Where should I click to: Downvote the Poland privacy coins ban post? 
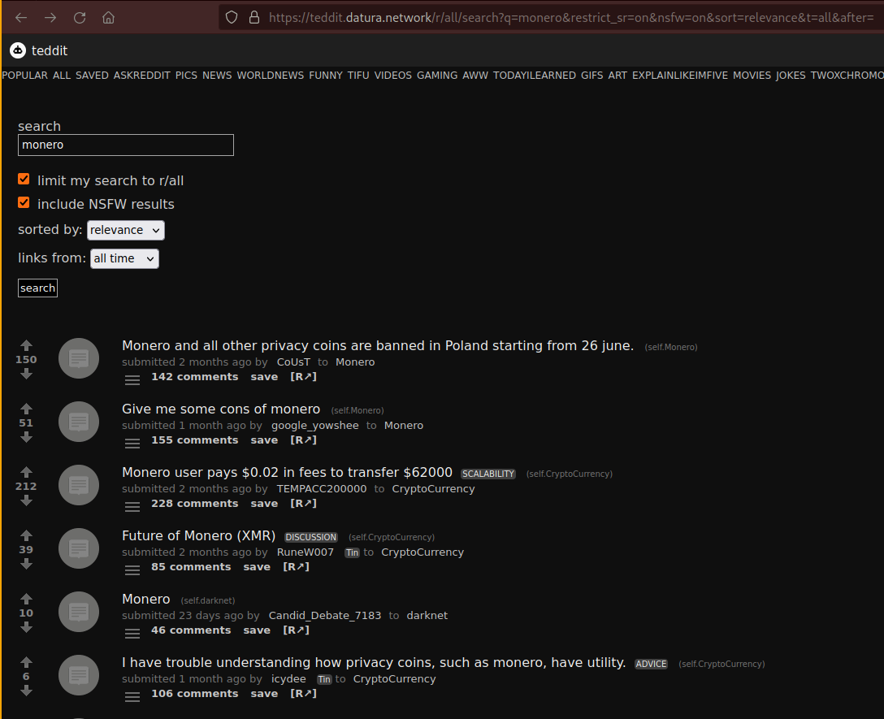pyautogui.click(x=26, y=374)
